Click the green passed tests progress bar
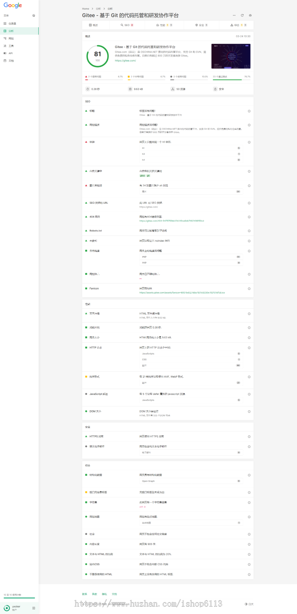 point(232,80)
